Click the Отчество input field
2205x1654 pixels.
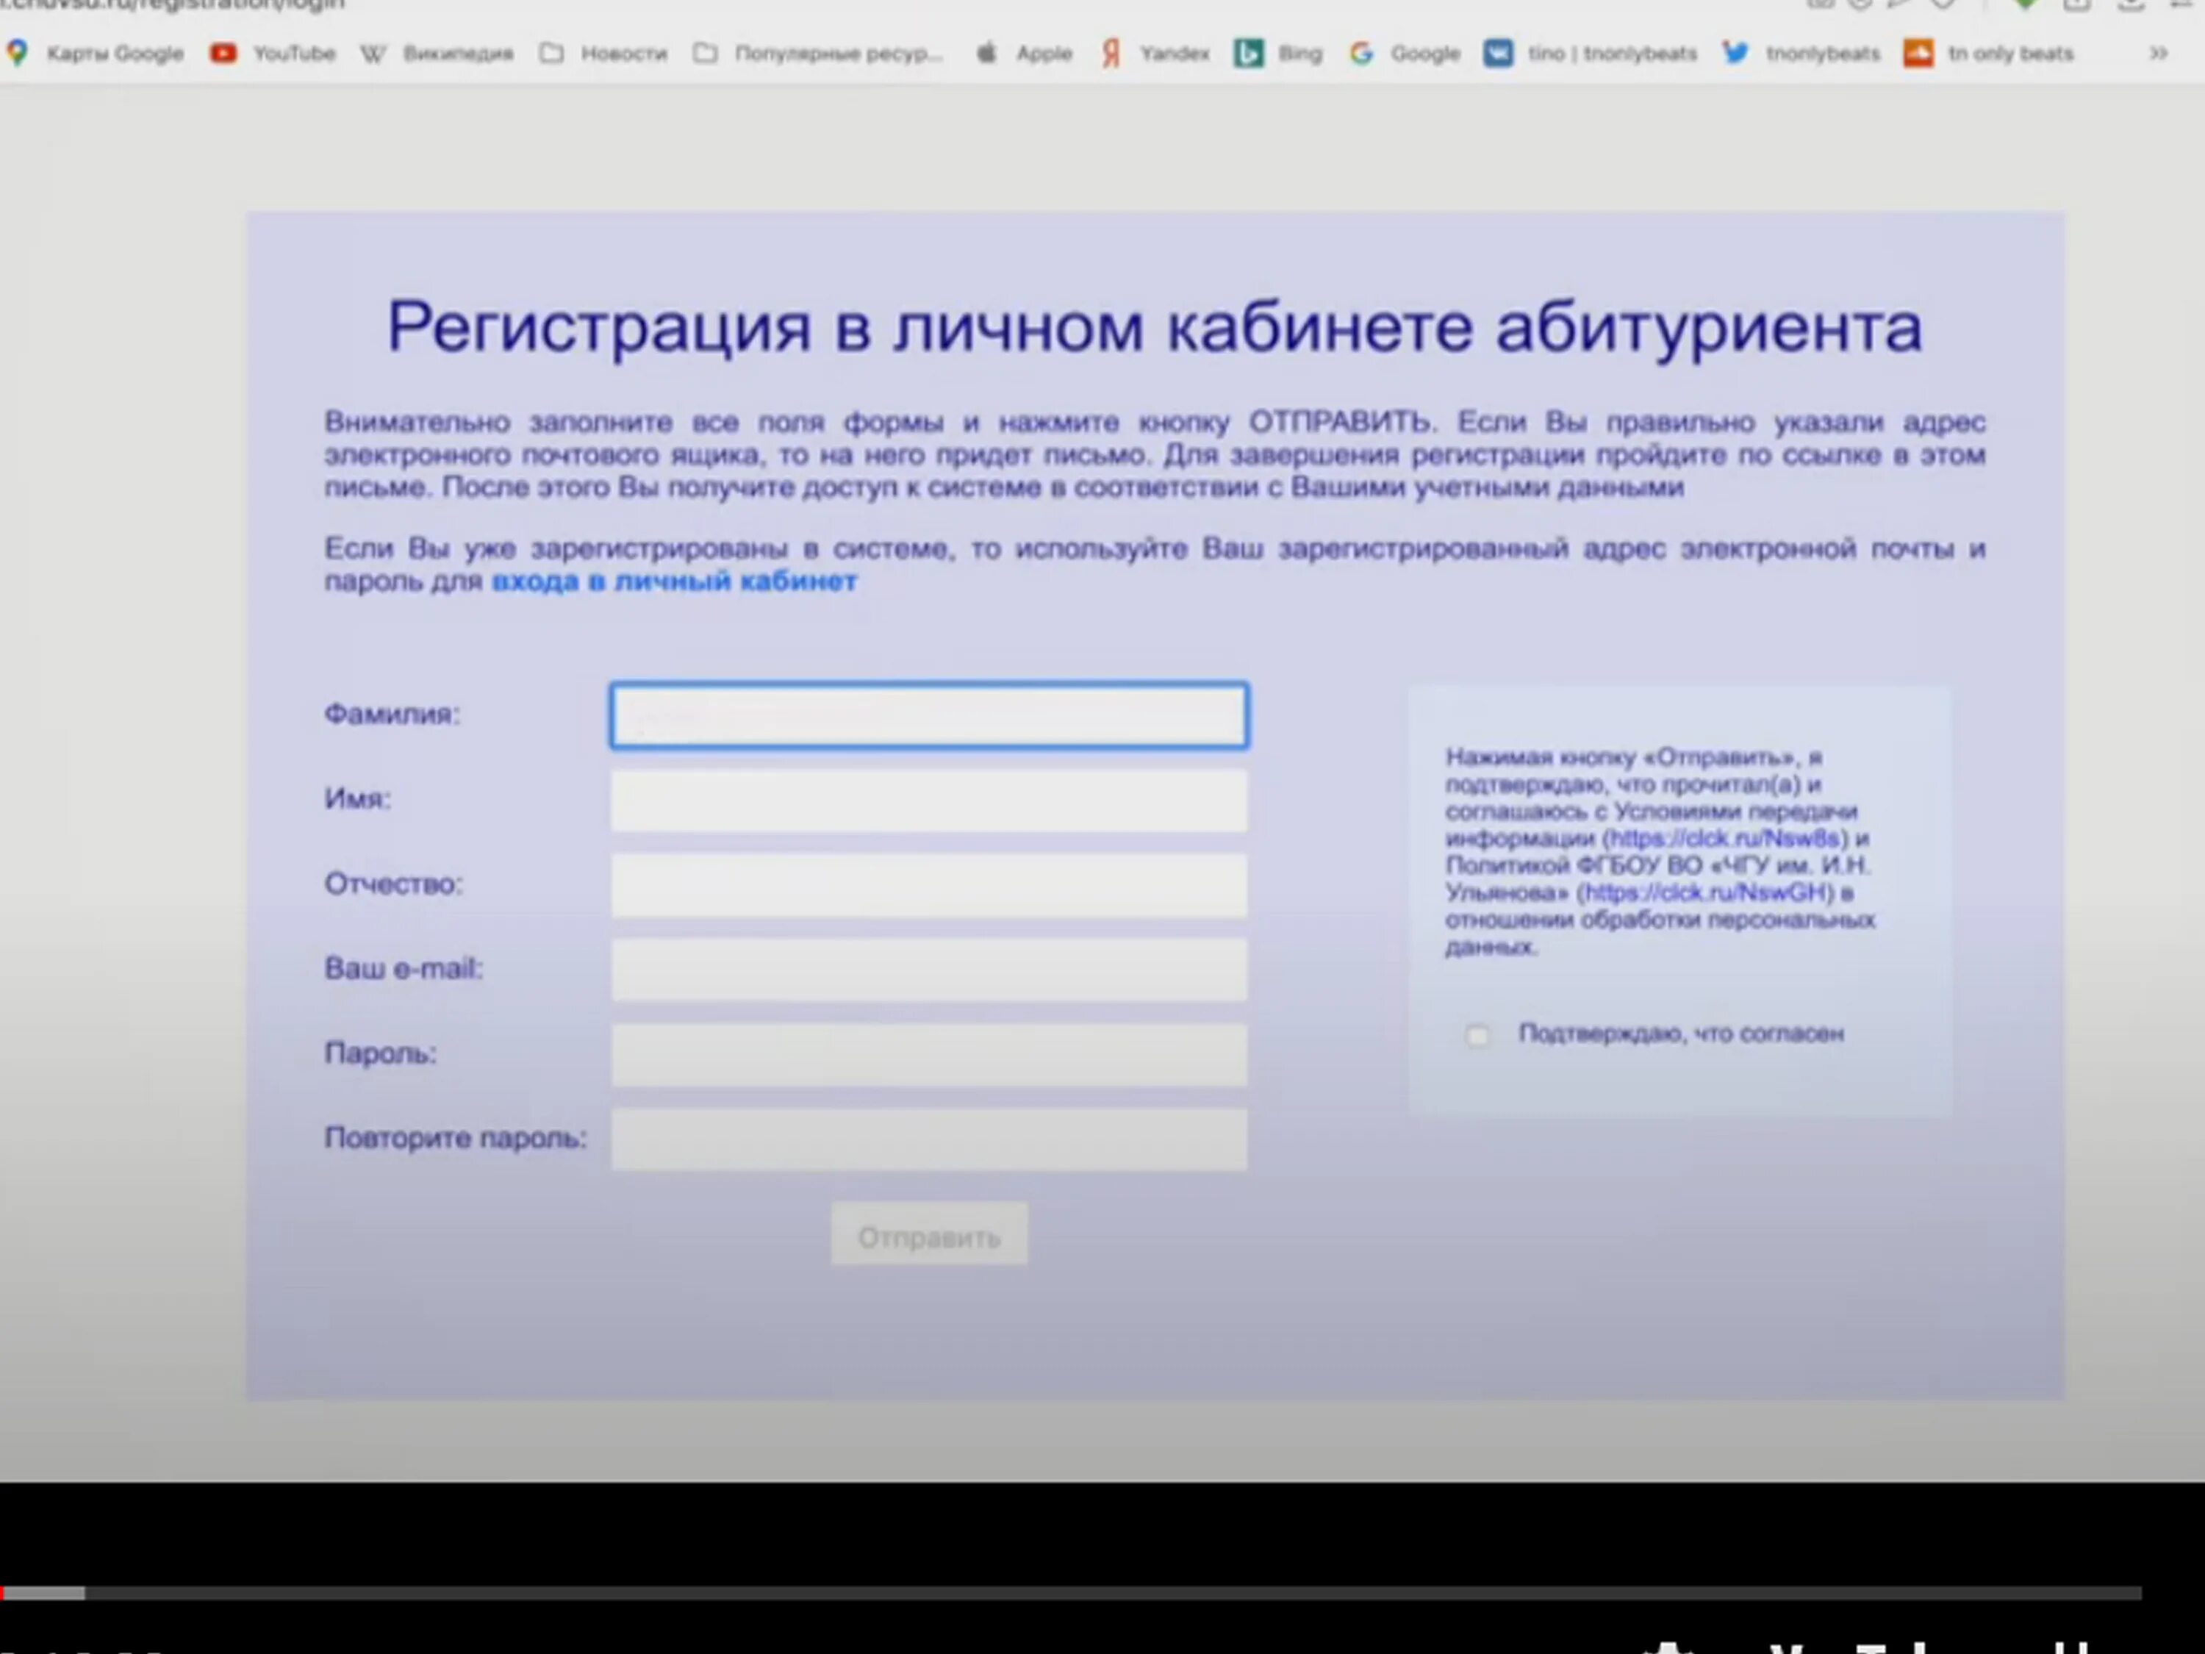(x=928, y=884)
